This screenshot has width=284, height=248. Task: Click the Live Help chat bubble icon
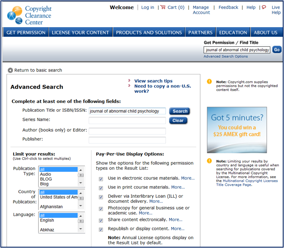click(264, 7)
